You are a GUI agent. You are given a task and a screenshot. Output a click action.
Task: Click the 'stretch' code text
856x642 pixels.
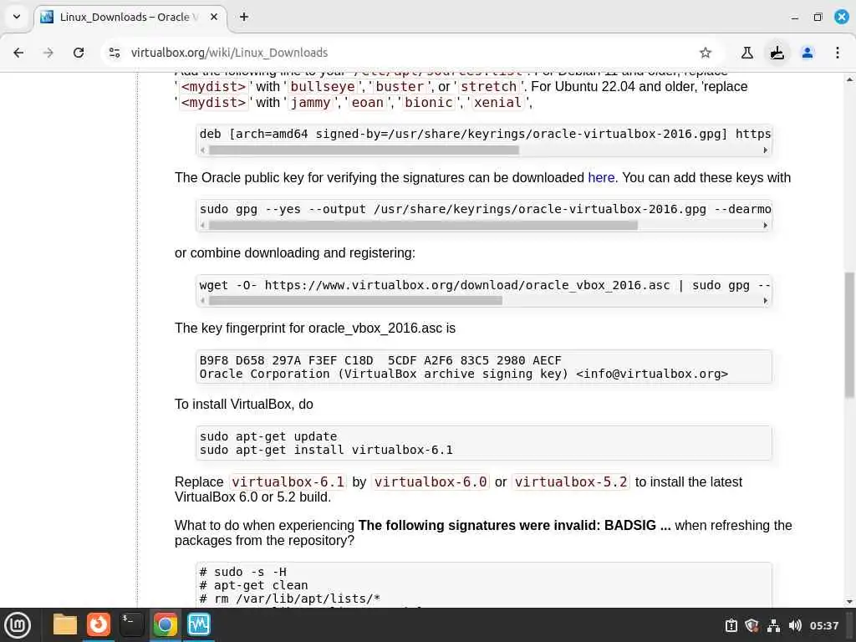[x=488, y=87]
